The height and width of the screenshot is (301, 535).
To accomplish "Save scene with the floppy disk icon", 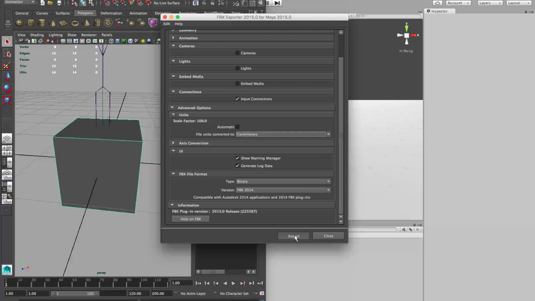I will 59,3.
